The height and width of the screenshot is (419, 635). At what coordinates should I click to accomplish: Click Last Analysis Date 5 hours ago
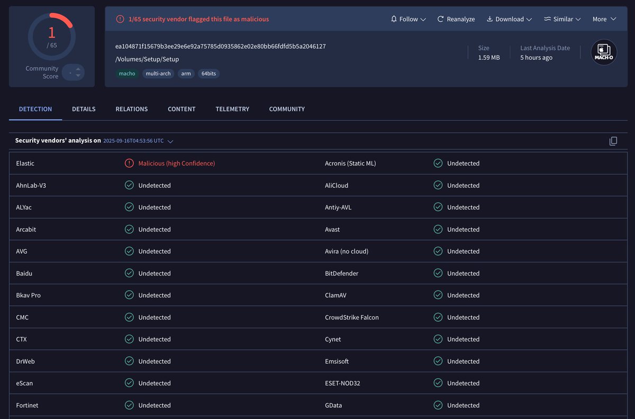point(536,58)
